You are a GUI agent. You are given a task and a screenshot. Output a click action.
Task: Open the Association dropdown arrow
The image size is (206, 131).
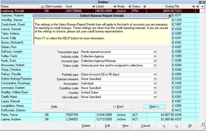[155, 83]
